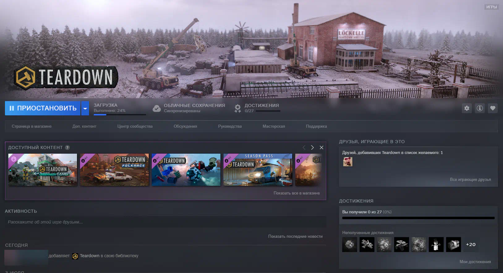Open the seventh locked achievement safe icon

pos(454,245)
